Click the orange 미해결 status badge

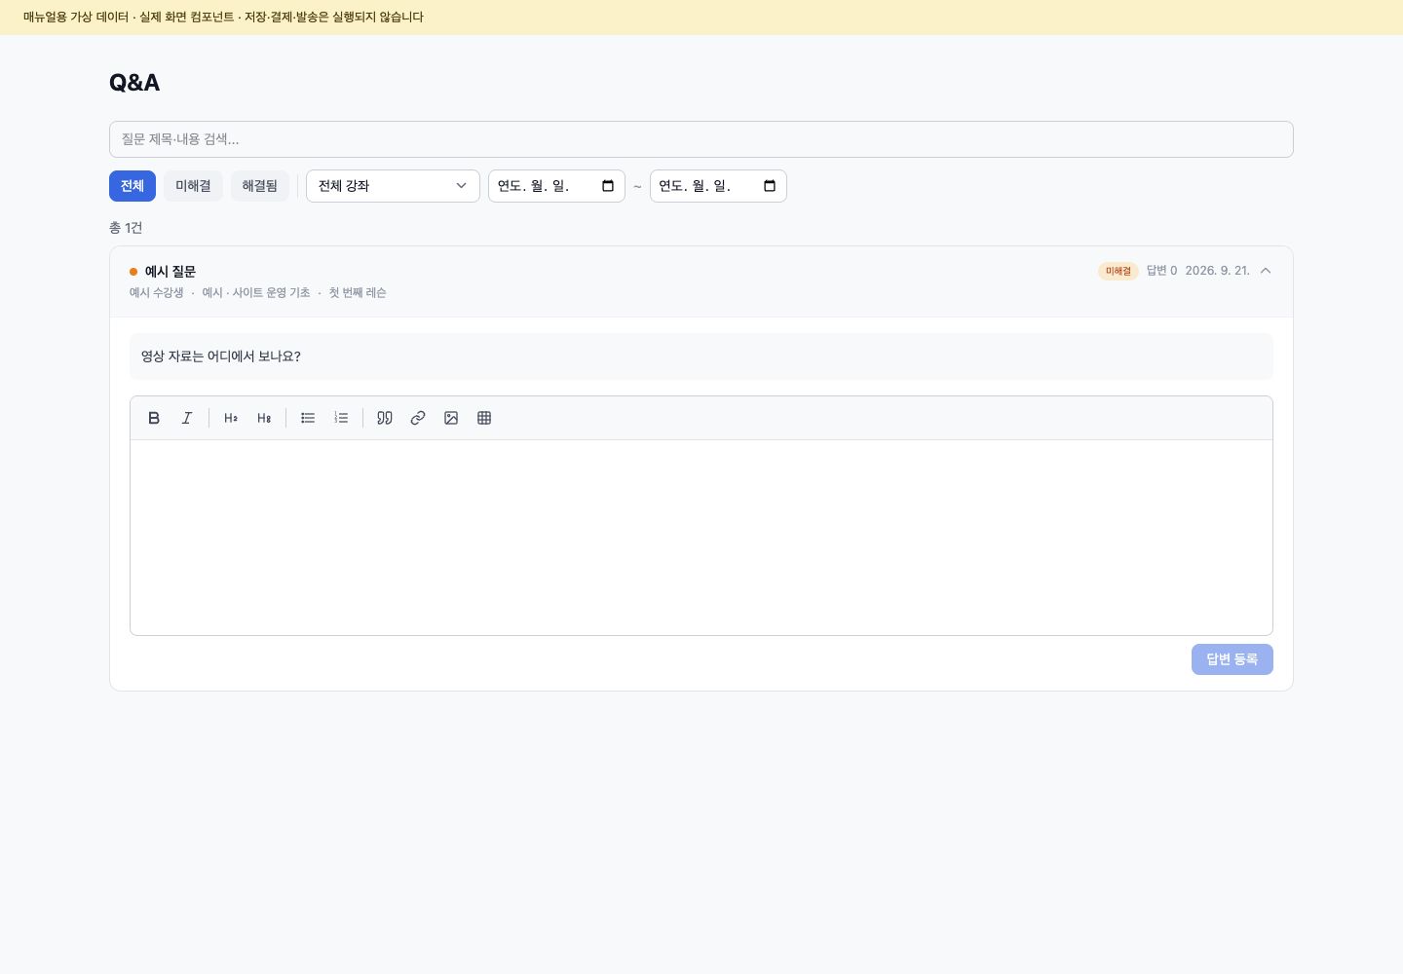click(1119, 271)
